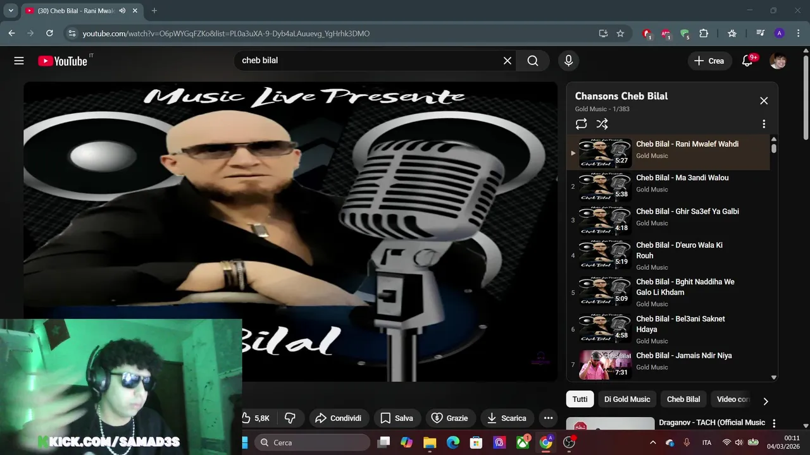Click the 'Scarica' download button
810x455 pixels.
point(508,418)
